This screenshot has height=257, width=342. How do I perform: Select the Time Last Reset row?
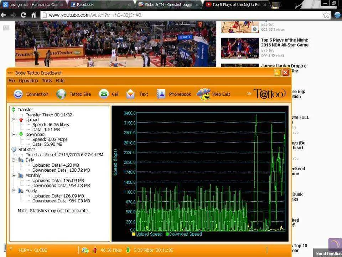click(x=64, y=155)
